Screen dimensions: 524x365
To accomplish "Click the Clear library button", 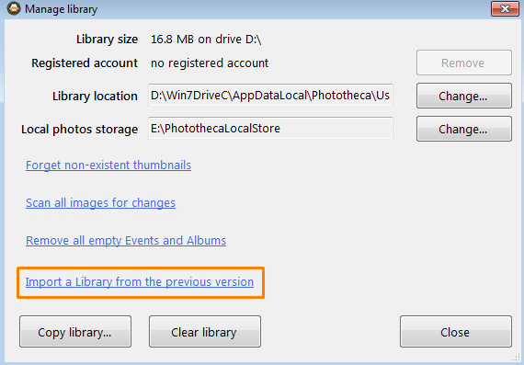I will coord(205,332).
